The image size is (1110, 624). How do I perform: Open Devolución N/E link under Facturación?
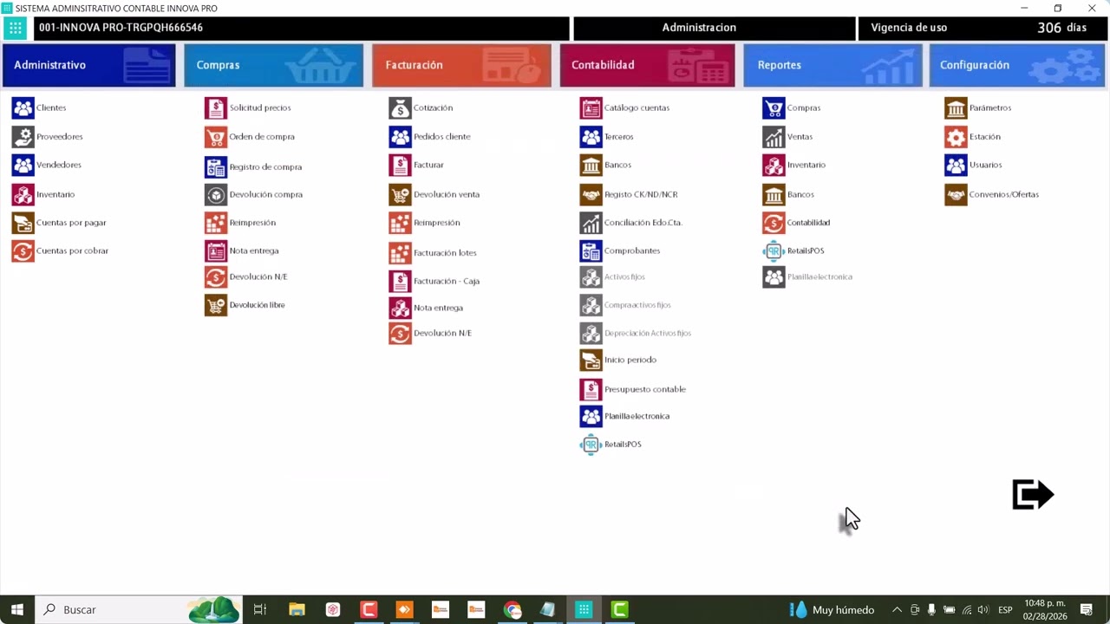pyautogui.click(x=442, y=334)
